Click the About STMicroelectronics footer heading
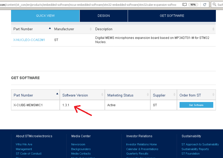The width and height of the screenshot is (223, 158). pos(34,136)
